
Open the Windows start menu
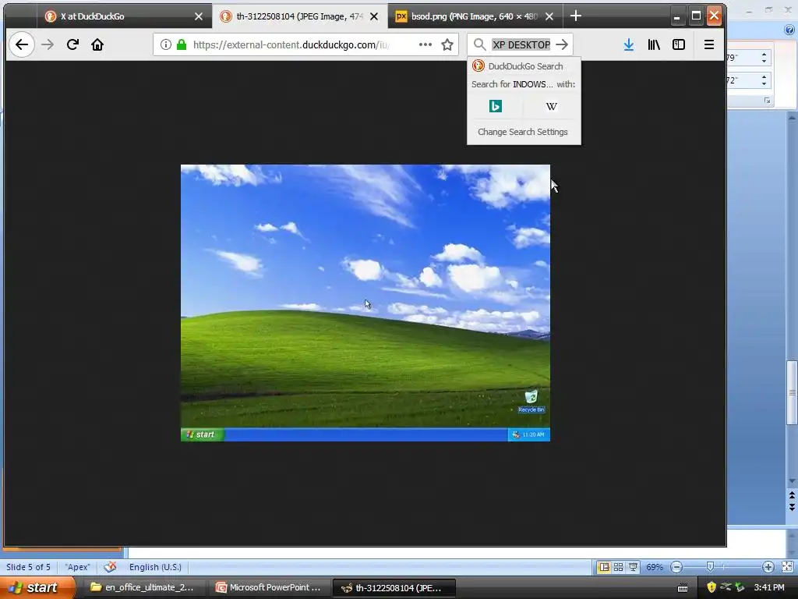pyautogui.click(x=37, y=587)
